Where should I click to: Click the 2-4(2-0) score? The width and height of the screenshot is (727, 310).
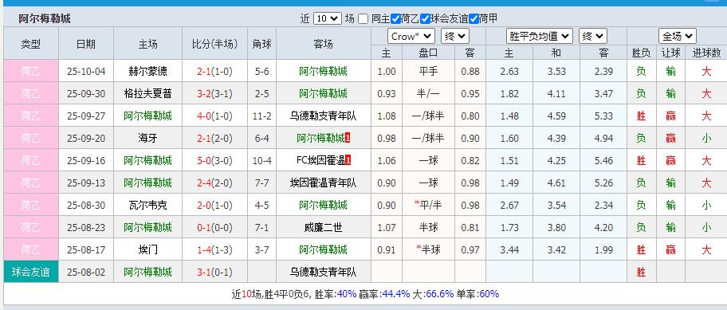click(x=214, y=182)
